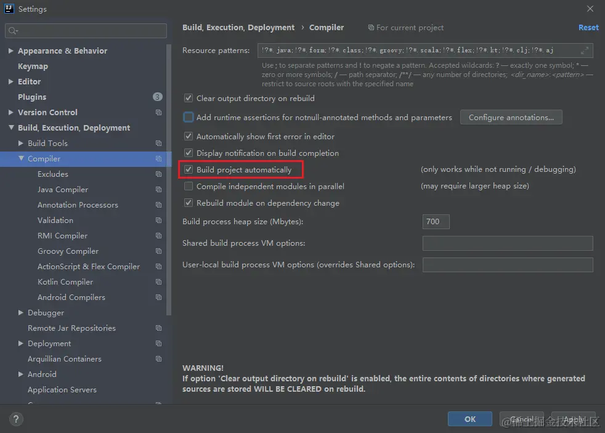Click the Build process heap size field
The width and height of the screenshot is (605, 433).
tap(436, 222)
